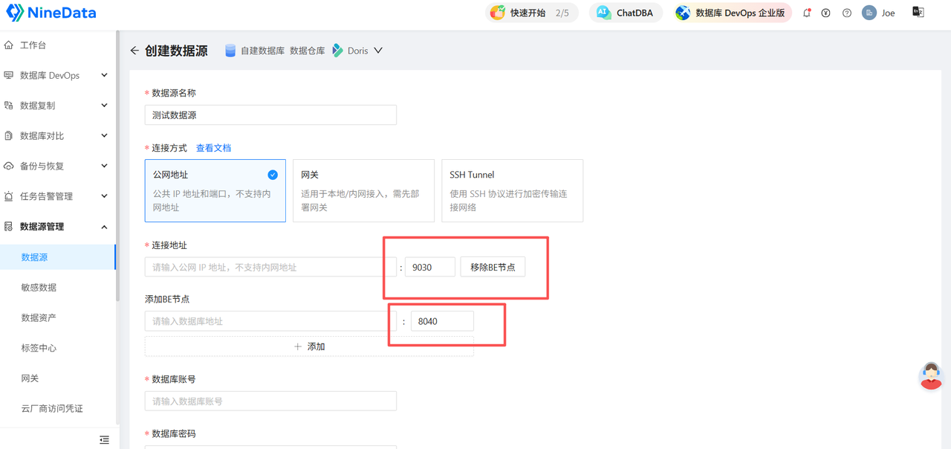Collapse the sidebar with the bottom menu icon
Viewport: 951px width, 449px height.
click(x=104, y=440)
